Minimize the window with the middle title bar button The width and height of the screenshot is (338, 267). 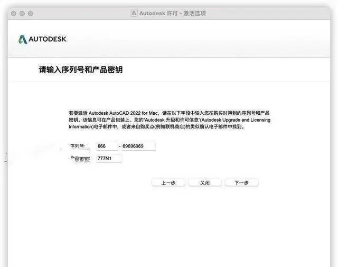pyautogui.click(x=22, y=14)
